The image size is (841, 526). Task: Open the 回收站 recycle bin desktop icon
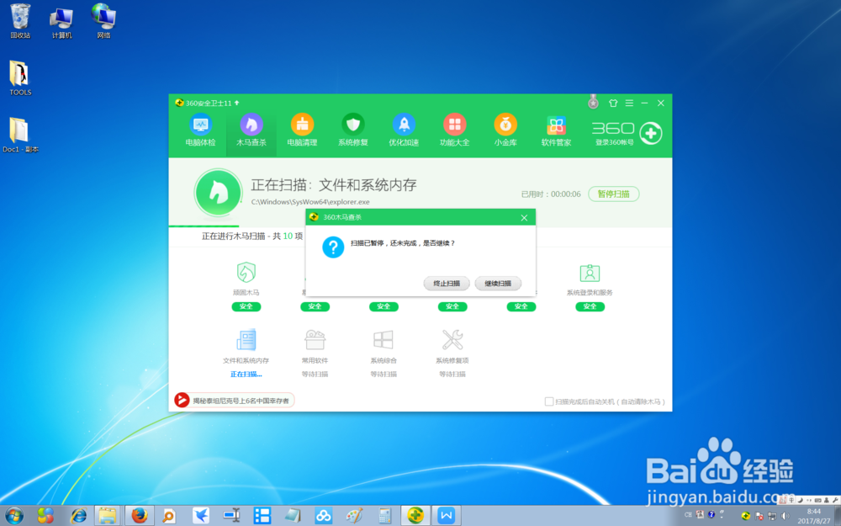[x=20, y=21]
